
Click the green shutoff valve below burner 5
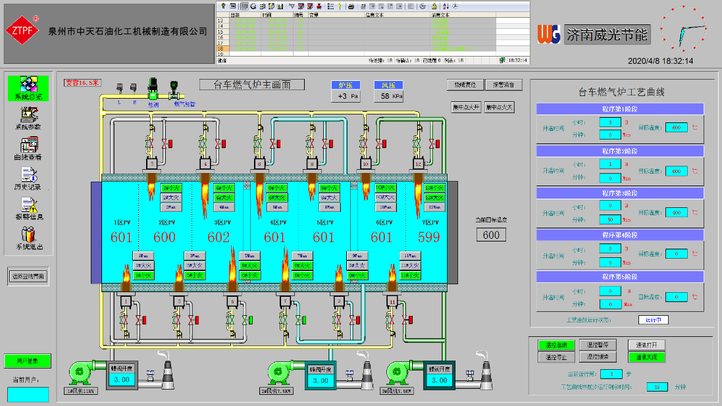coord(247,319)
